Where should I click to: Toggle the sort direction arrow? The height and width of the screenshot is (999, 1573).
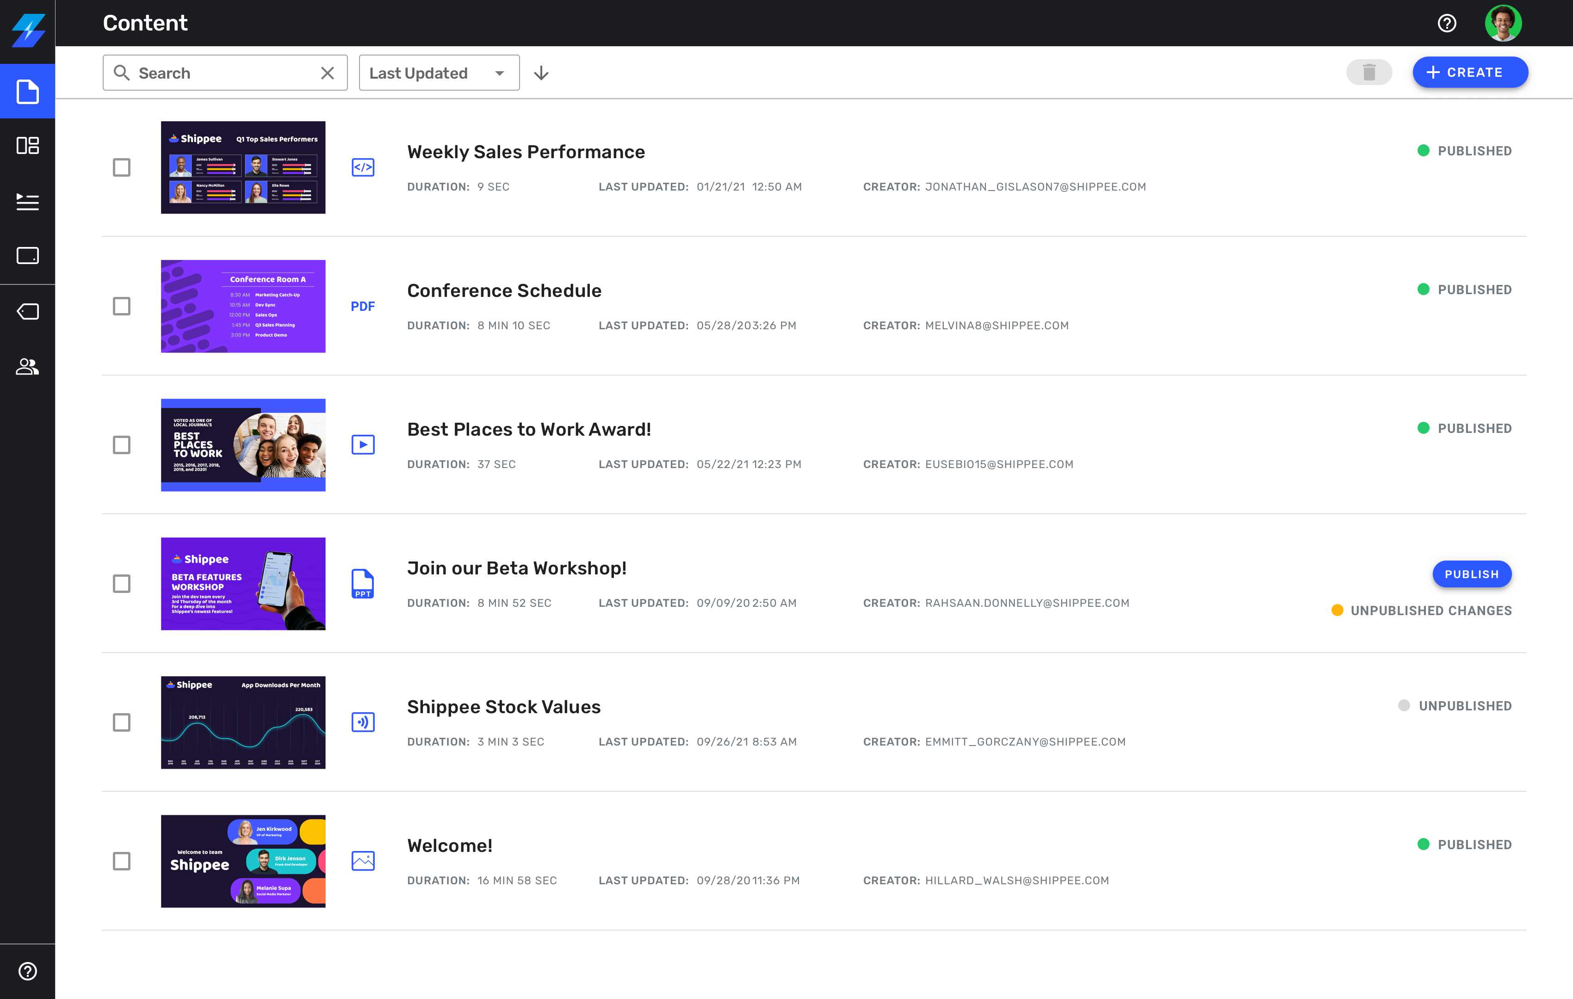coord(541,73)
